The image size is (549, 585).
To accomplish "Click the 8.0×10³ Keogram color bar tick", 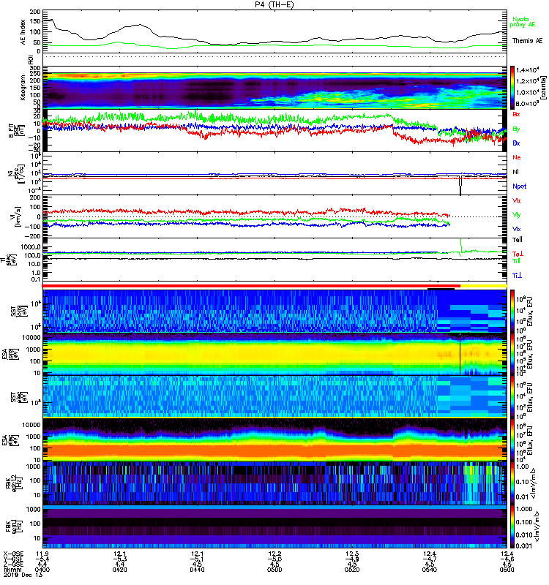I will tap(527, 104).
